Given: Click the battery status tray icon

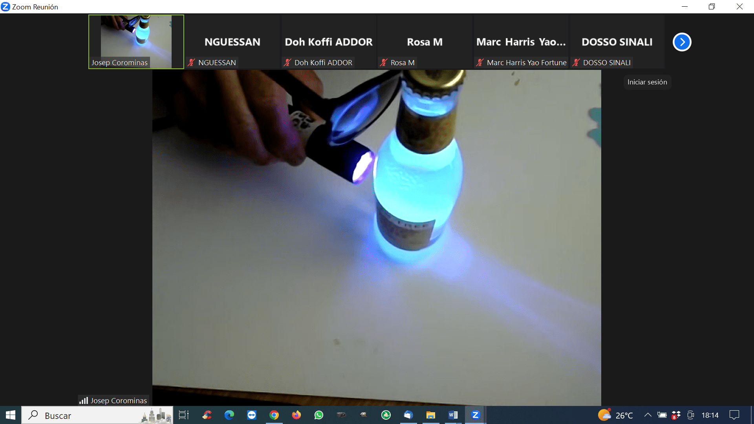Looking at the screenshot, I should tap(662, 415).
